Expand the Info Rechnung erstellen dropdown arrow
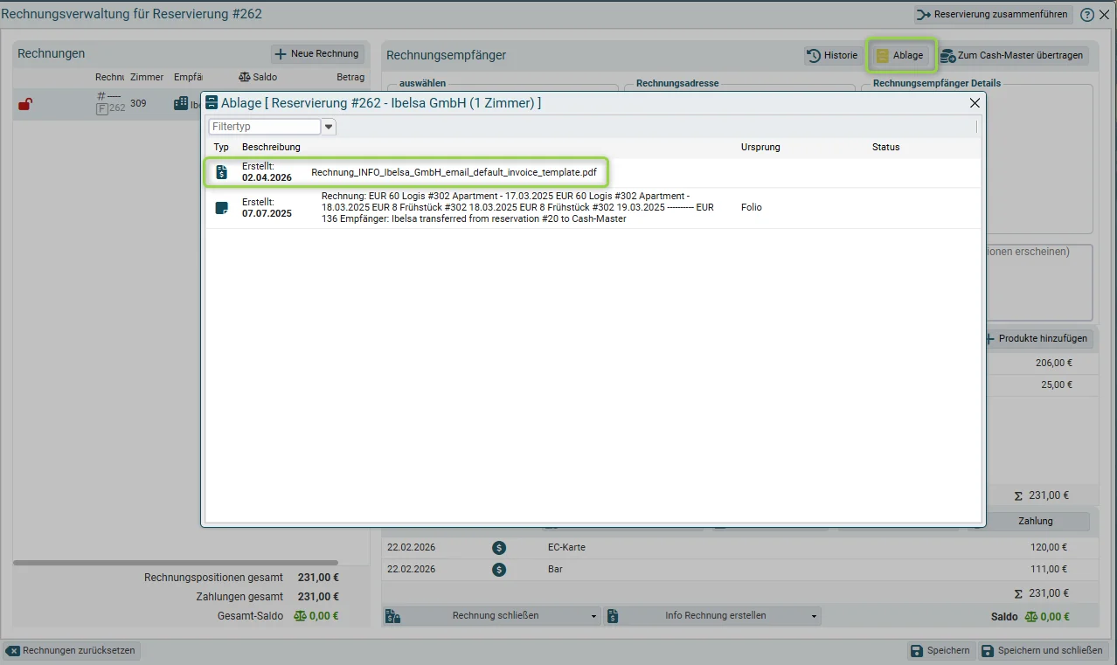1117x665 pixels. (x=815, y=616)
